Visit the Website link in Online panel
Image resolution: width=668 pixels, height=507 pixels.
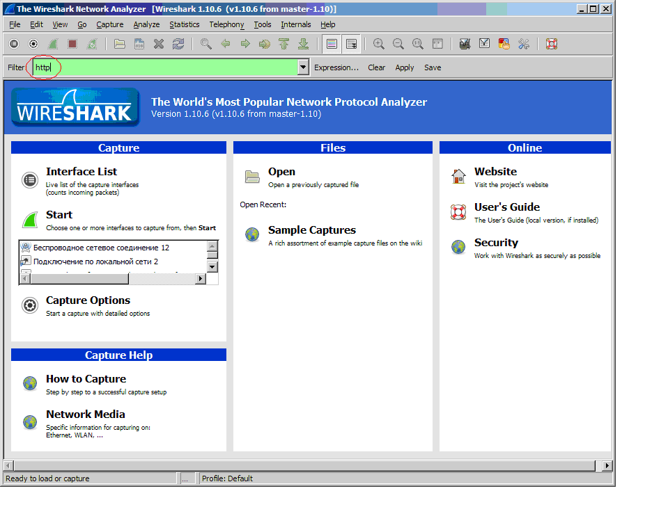[x=495, y=172]
